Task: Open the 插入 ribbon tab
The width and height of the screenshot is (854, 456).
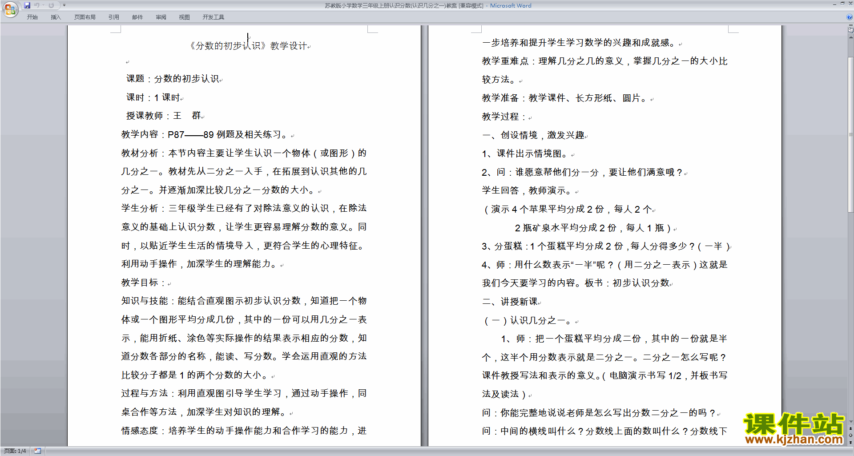Action: point(56,17)
